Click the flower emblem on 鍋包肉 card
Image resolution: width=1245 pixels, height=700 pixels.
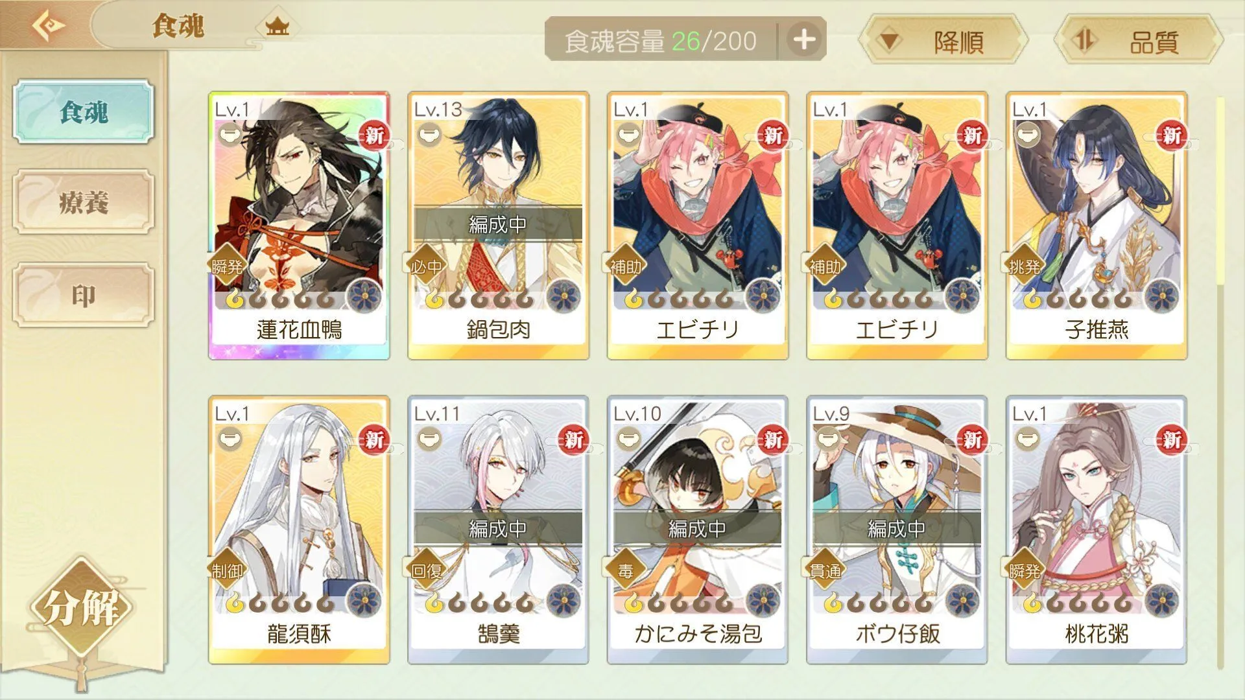(563, 297)
